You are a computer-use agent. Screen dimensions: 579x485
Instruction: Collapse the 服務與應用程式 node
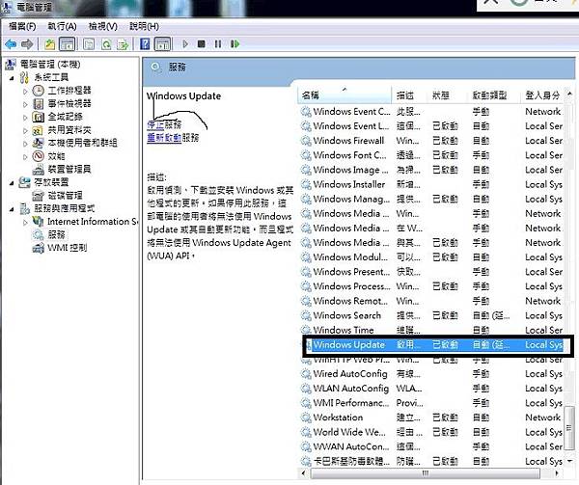click(x=12, y=209)
